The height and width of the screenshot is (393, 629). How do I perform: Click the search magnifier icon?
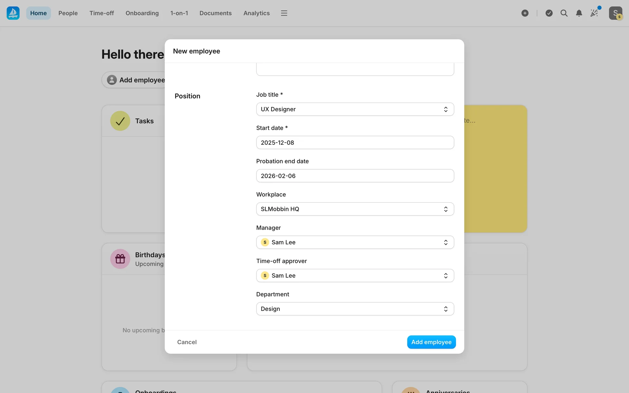tap(564, 13)
